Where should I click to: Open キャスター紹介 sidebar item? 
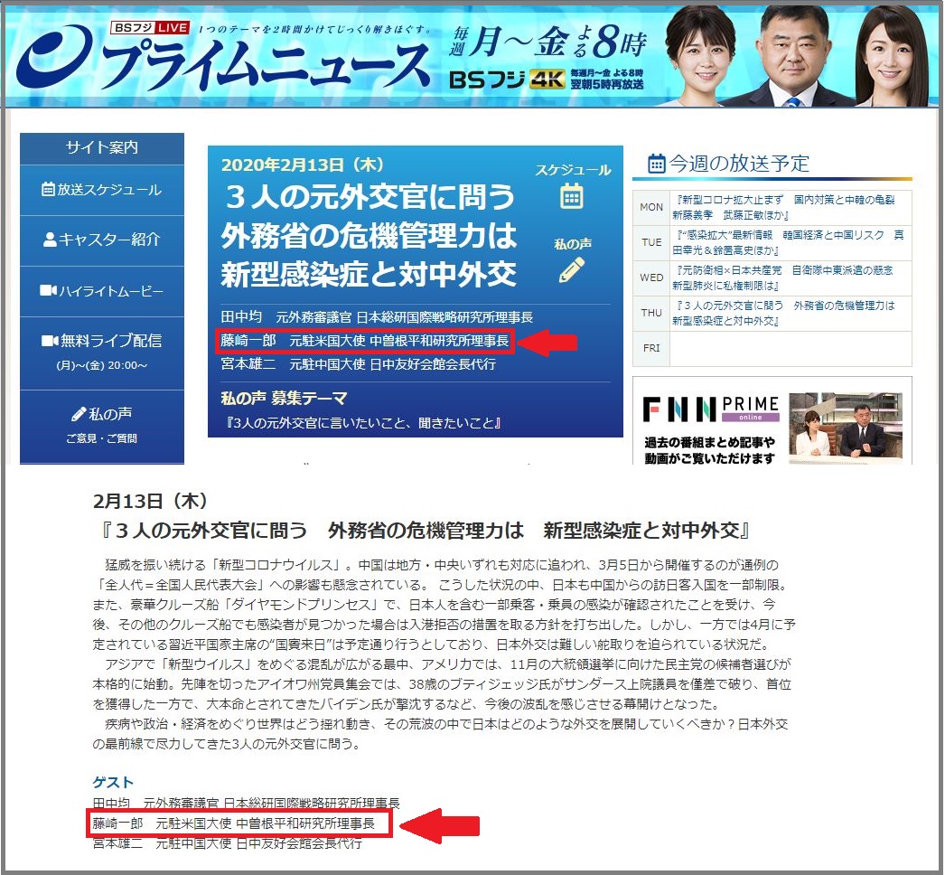[102, 240]
